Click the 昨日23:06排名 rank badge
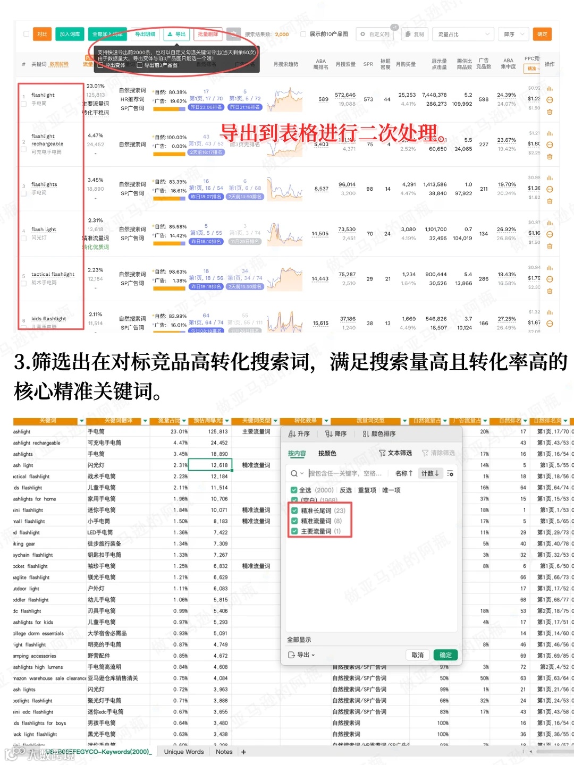 click(206, 107)
